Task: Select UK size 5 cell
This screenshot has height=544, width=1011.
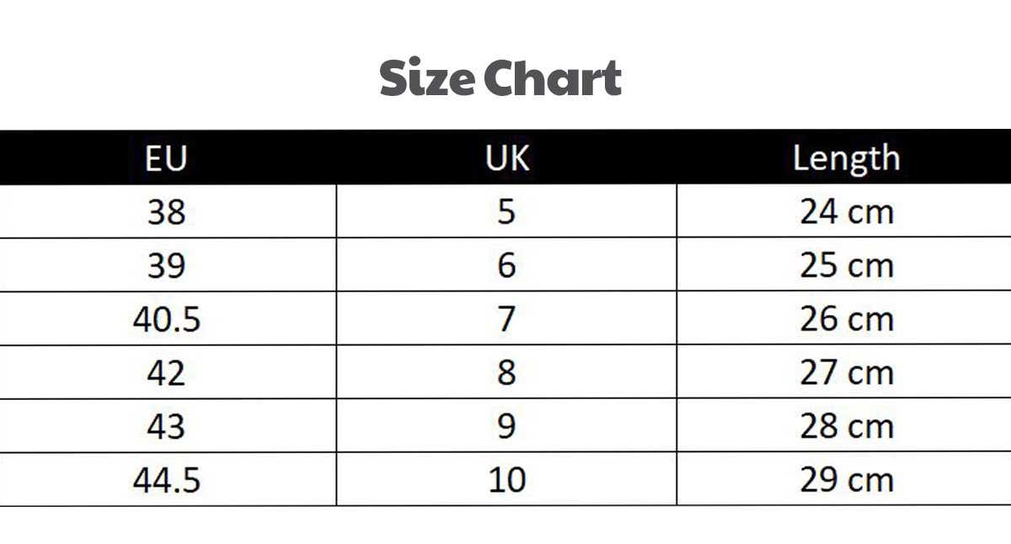Action: (506, 211)
